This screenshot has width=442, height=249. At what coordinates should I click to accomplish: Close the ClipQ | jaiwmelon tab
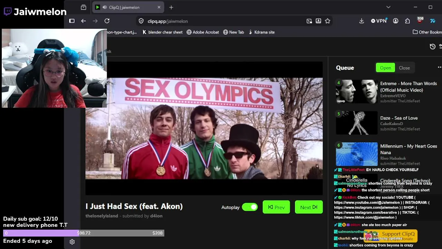[159, 7]
